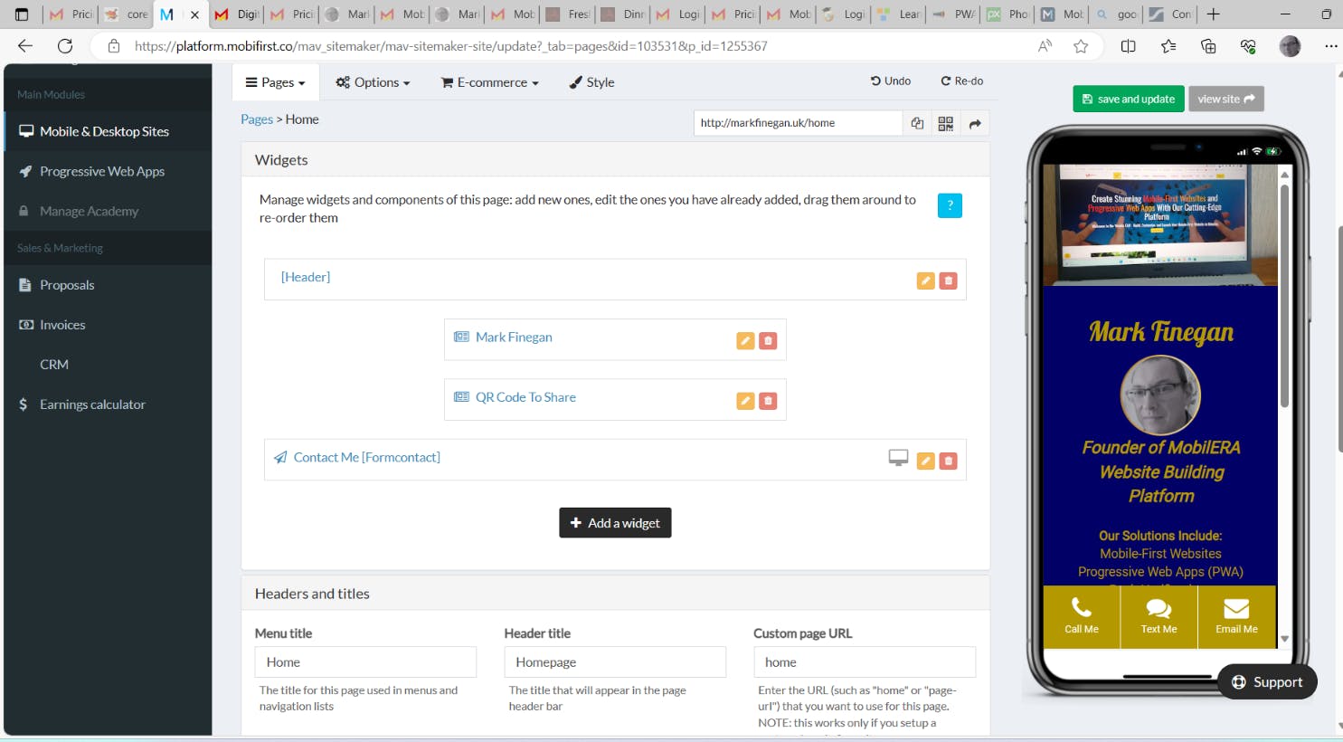Open Options dropdown menu
This screenshot has height=742, width=1343.
coord(373,82)
